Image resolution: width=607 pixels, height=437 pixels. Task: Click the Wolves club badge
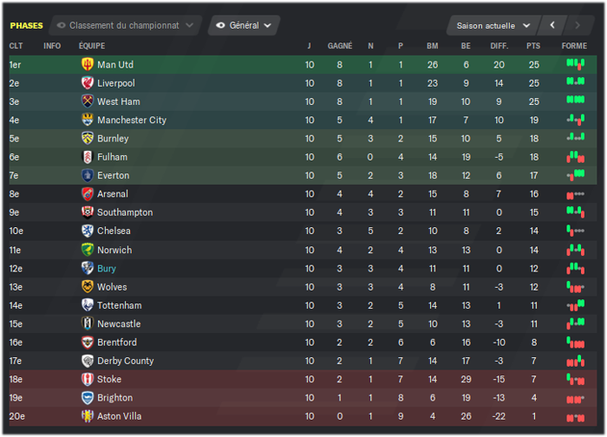coord(88,286)
